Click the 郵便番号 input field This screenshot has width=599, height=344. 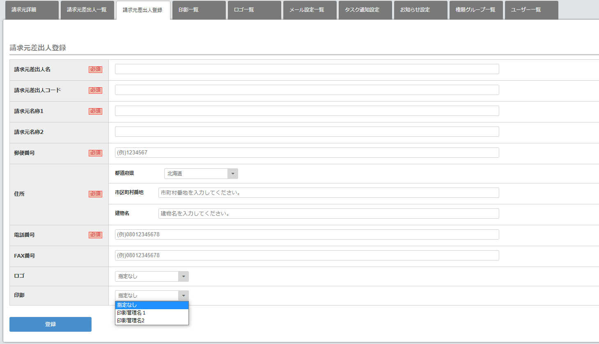tap(307, 153)
